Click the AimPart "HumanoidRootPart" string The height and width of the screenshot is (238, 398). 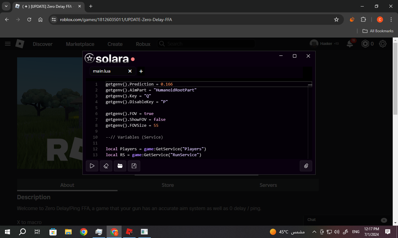(175, 90)
